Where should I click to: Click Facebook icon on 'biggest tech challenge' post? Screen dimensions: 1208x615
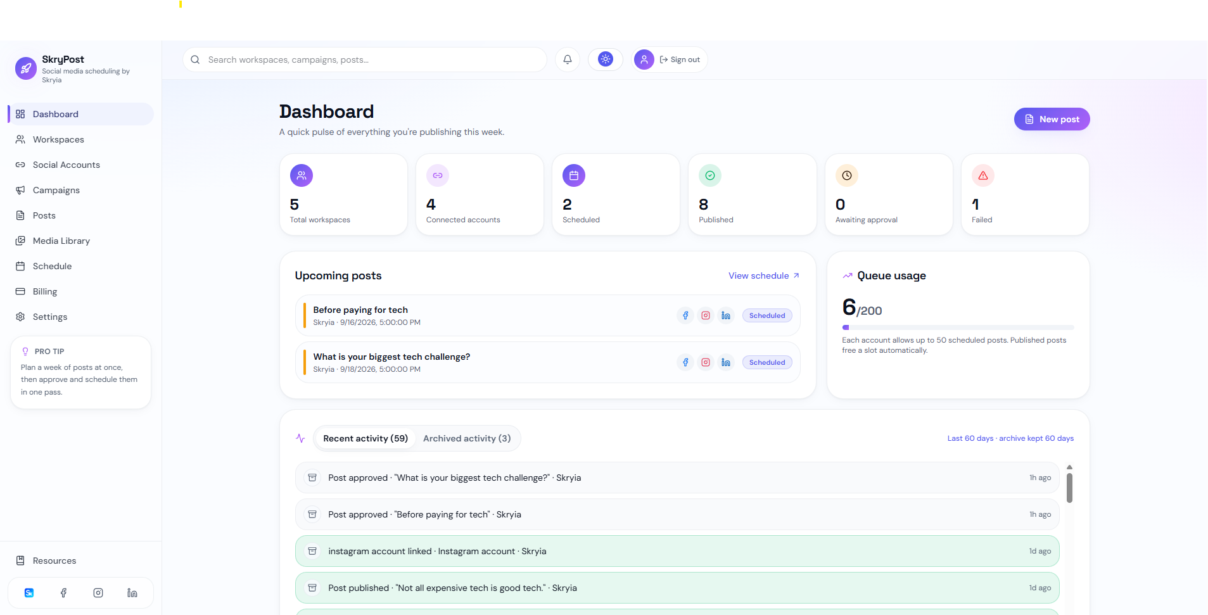pos(685,362)
